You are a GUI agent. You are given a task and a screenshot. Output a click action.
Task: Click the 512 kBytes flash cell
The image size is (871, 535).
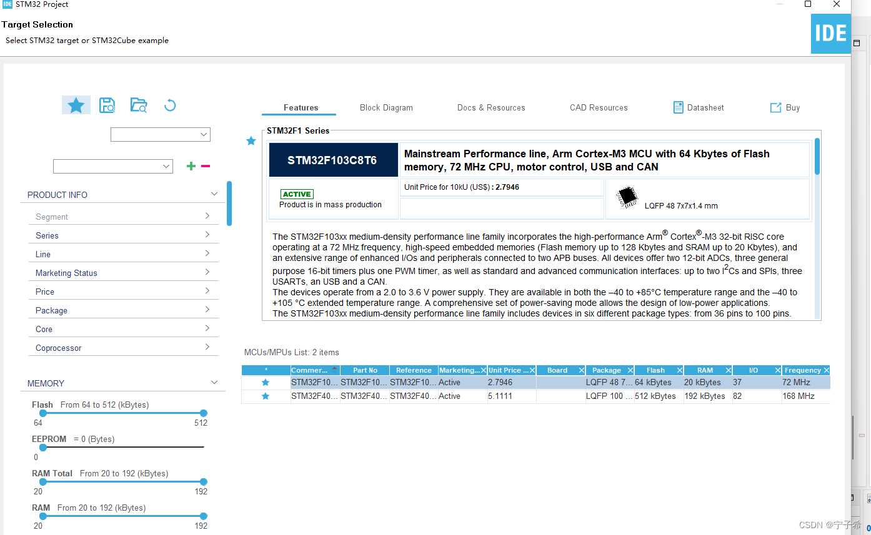click(659, 396)
